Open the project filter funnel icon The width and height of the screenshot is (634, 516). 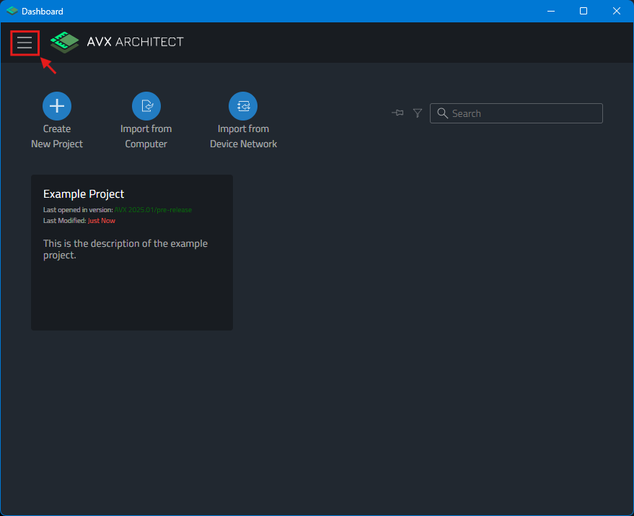[x=418, y=113]
